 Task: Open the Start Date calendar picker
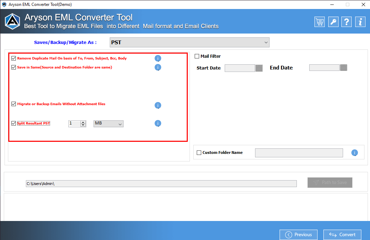[x=259, y=68]
